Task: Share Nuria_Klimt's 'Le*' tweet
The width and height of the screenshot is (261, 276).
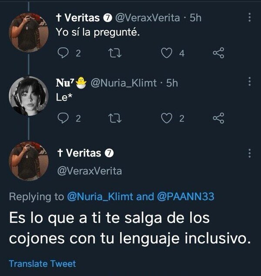Action: tap(218, 119)
